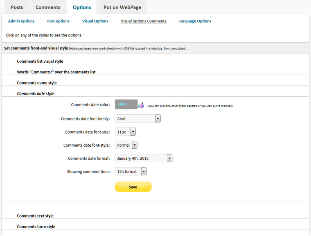The width and height of the screenshot is (311, 236).
Task: Expand Comments list visual style section
Action: click(x=40, y=61)
